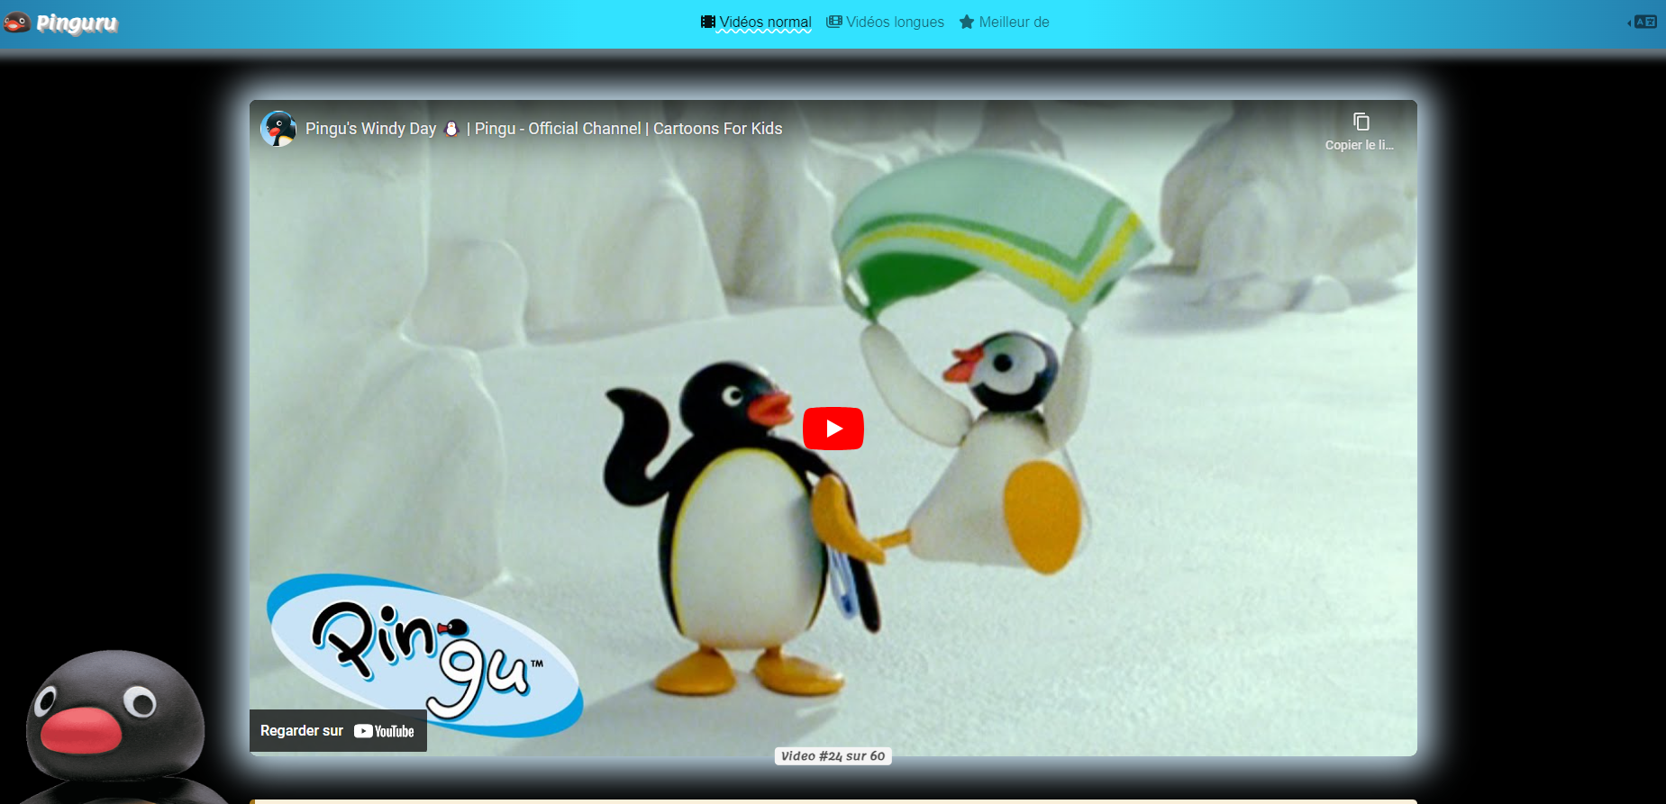Viewport: 1666px width, 804px height.
Task: Click the Pinguru site name text
Action: point(77,23)
